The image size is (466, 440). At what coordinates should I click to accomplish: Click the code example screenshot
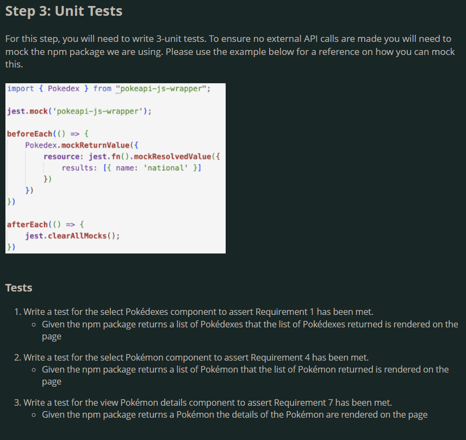coord(115,168)
